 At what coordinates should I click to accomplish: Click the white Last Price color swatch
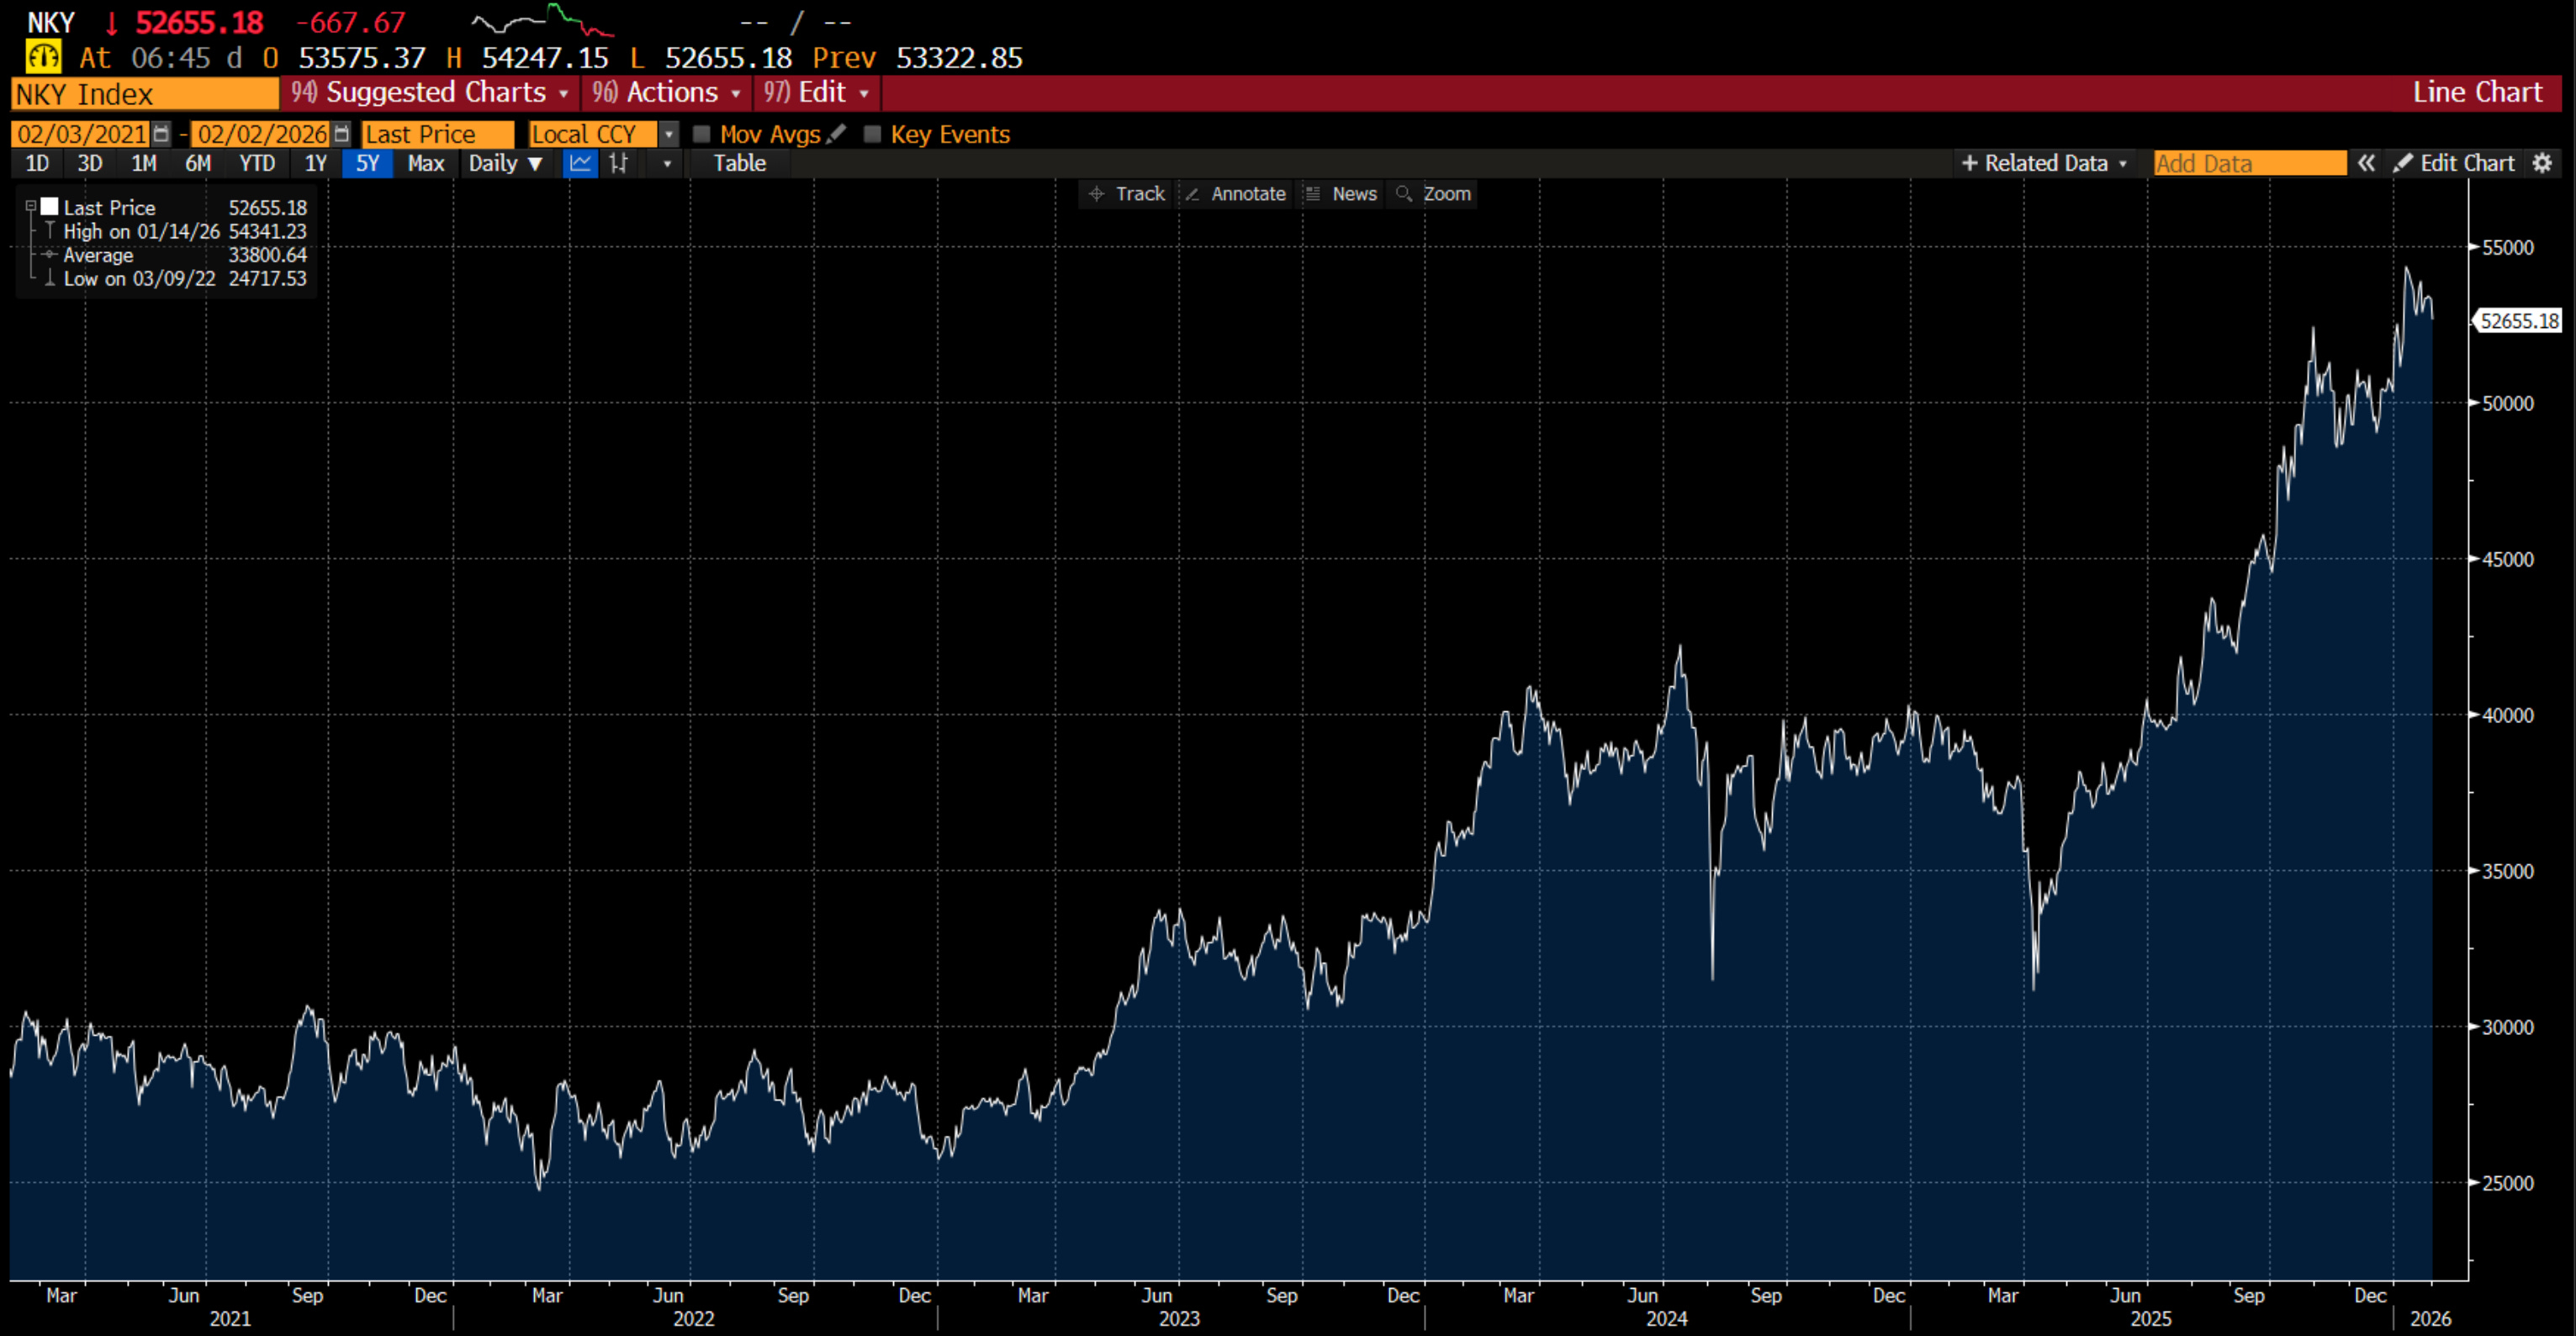tap(49, 207)
